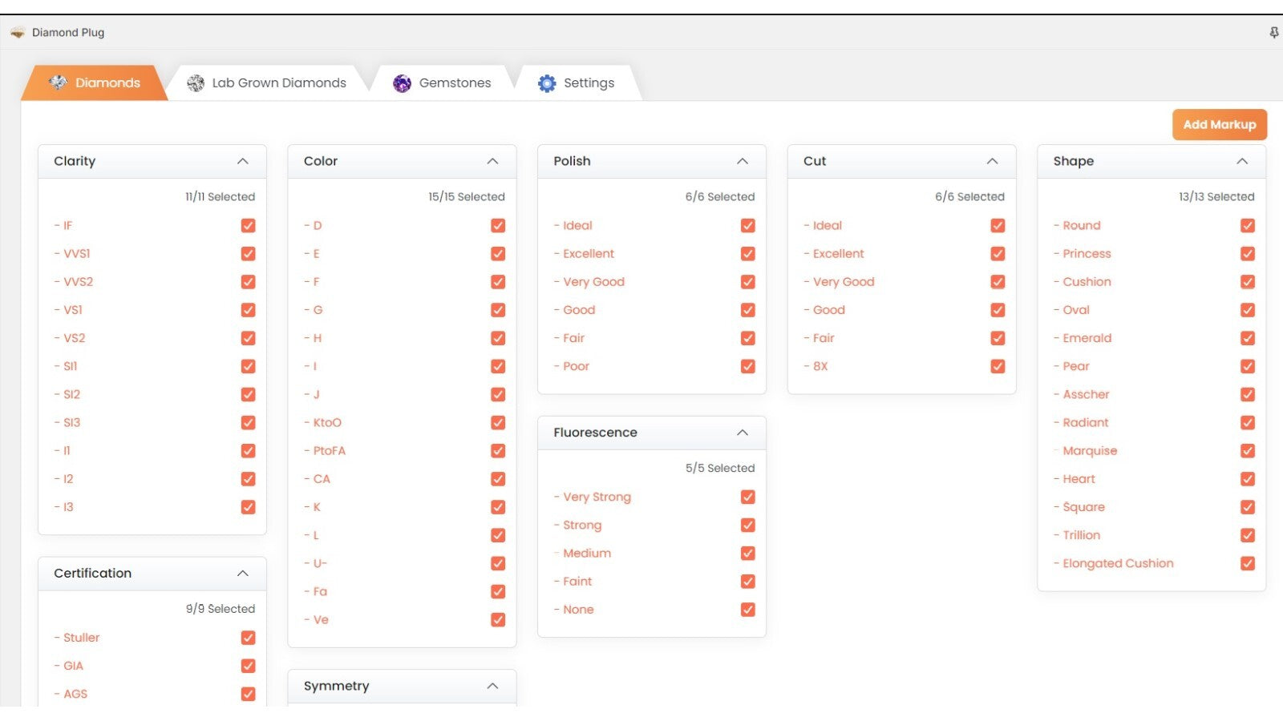Viewport: 1283px width, 721px height.
Task: Click the 'Asscher' shape label
Action: pyautogui.click(x=1086, y=395)
